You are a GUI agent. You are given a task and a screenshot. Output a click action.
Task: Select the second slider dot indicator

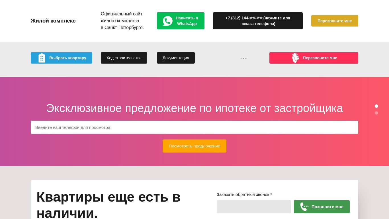click(376, 113)
